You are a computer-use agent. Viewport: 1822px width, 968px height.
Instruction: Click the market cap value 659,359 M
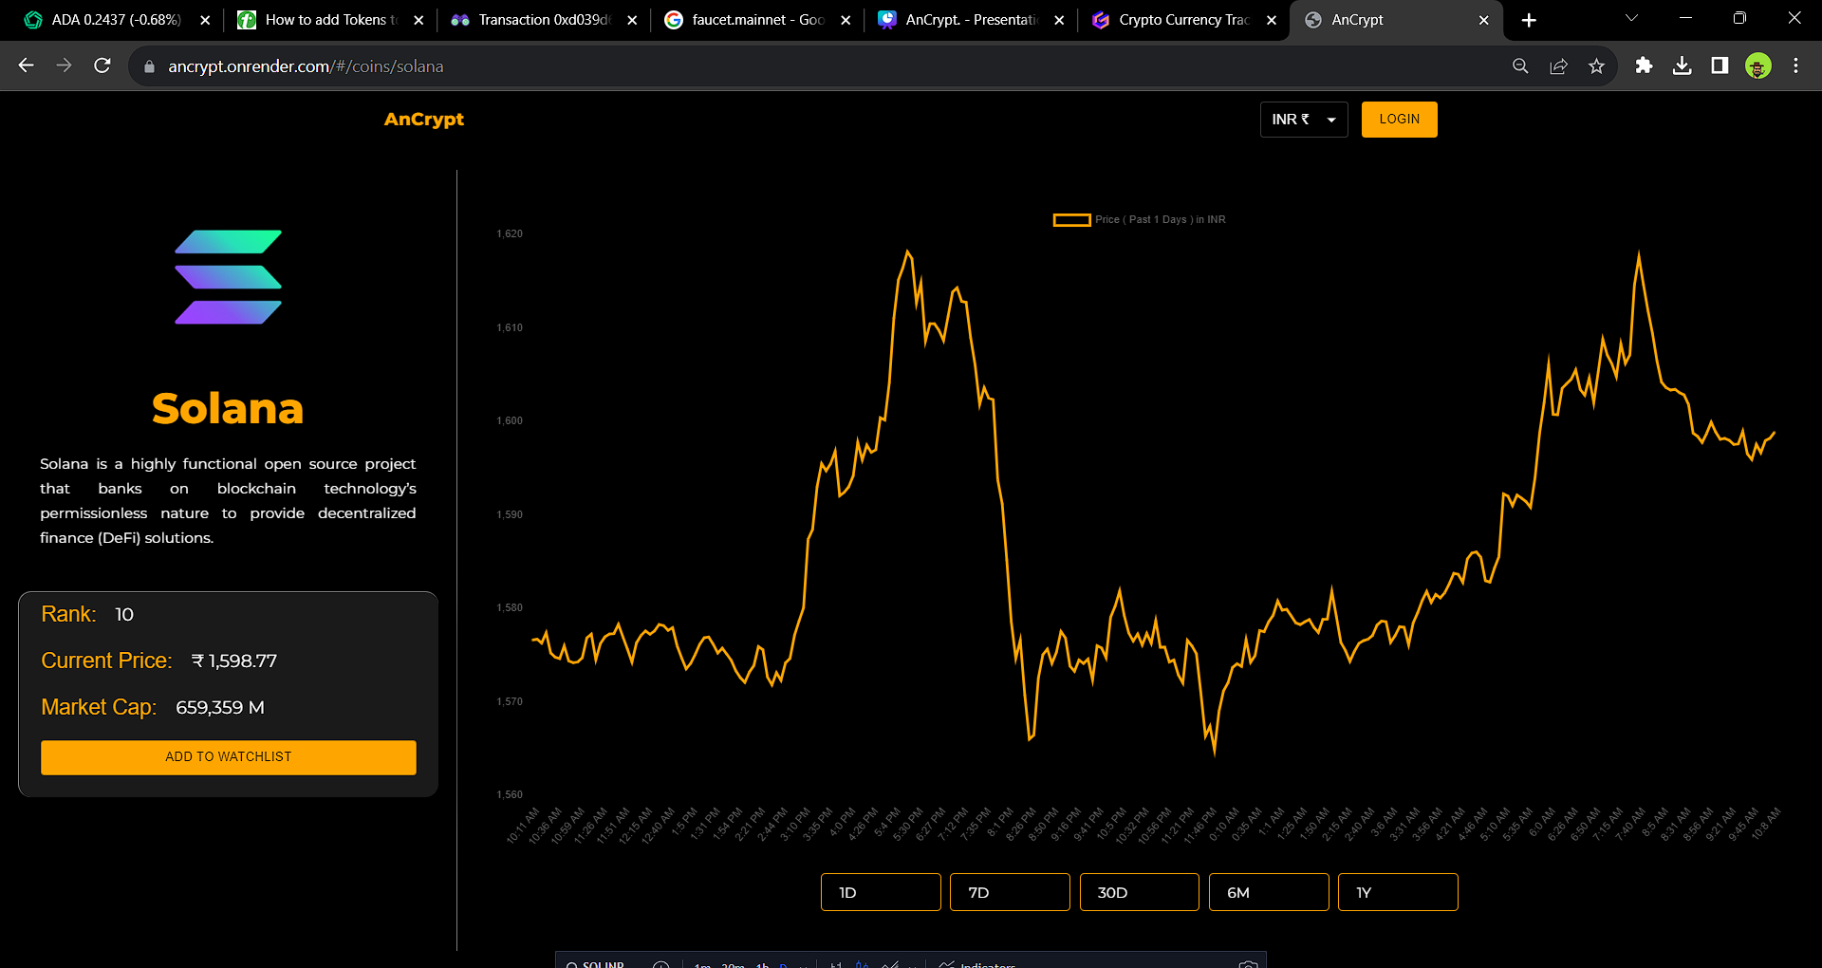(220, 708)
